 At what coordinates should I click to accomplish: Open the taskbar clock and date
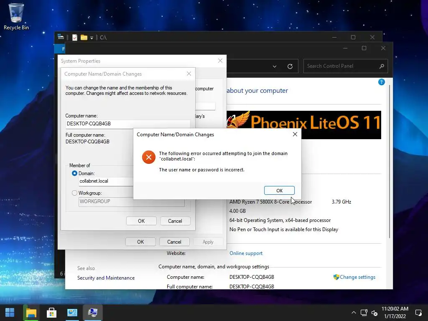[395, 313]
